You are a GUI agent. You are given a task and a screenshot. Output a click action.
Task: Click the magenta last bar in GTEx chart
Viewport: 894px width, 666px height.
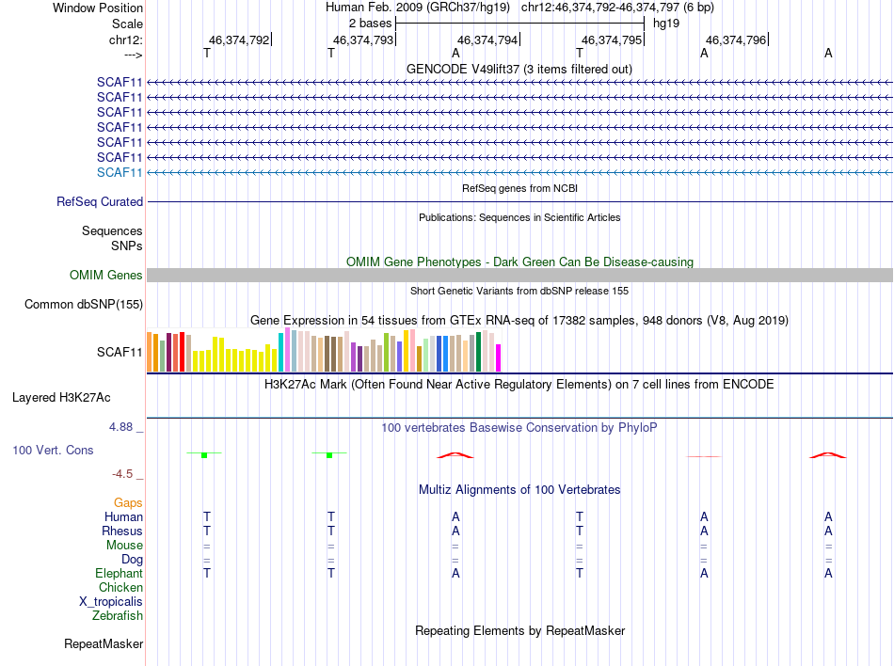(x=499, y=357)
